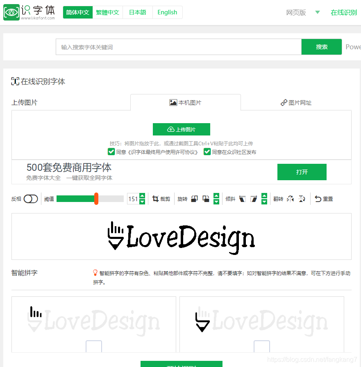Select the glyph card with pencil tip highlighted
This screenshot has width=361, height=367.
pos(262,324)
